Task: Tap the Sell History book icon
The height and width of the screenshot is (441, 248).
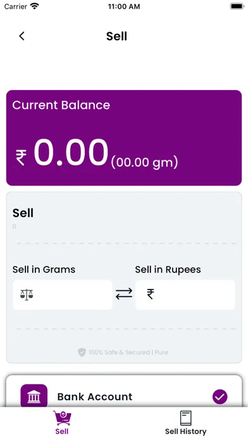Action: click(185, 418)
